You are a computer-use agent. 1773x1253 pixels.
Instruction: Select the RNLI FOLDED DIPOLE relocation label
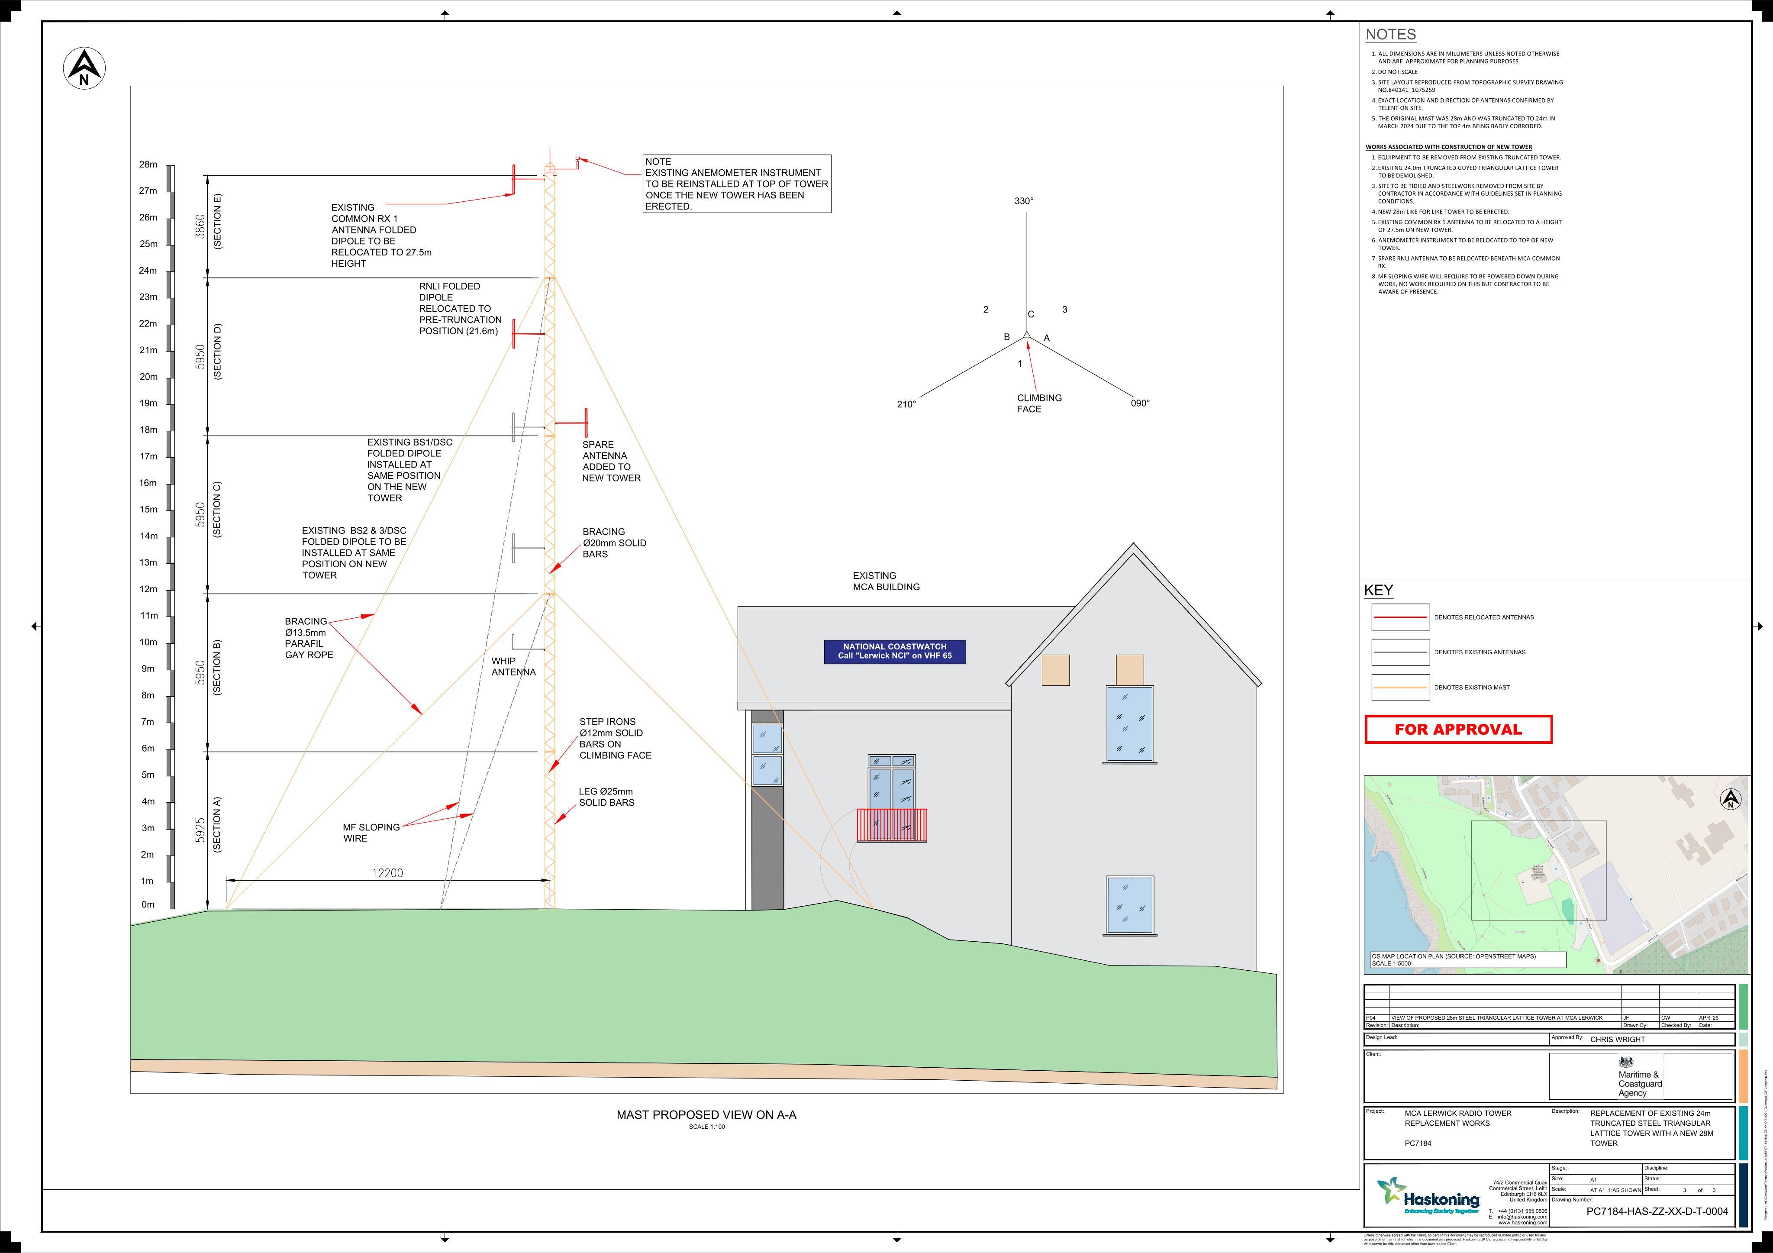point(460,308)
